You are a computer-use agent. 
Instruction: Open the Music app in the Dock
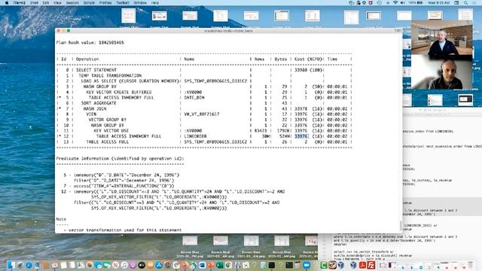pyautogui.click(x=124, y=265)
